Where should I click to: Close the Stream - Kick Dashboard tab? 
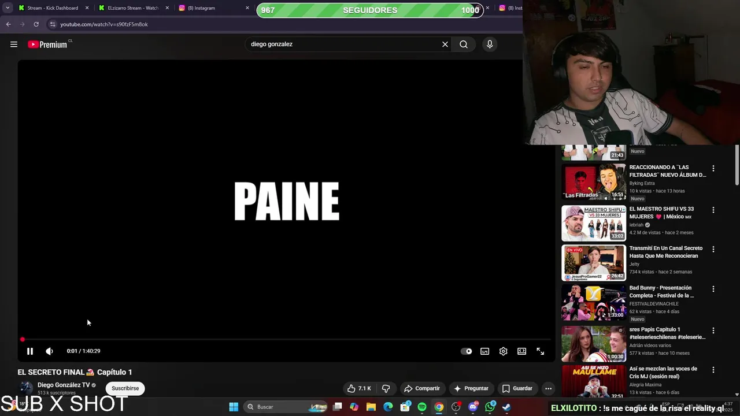click(x=87, y=8)
